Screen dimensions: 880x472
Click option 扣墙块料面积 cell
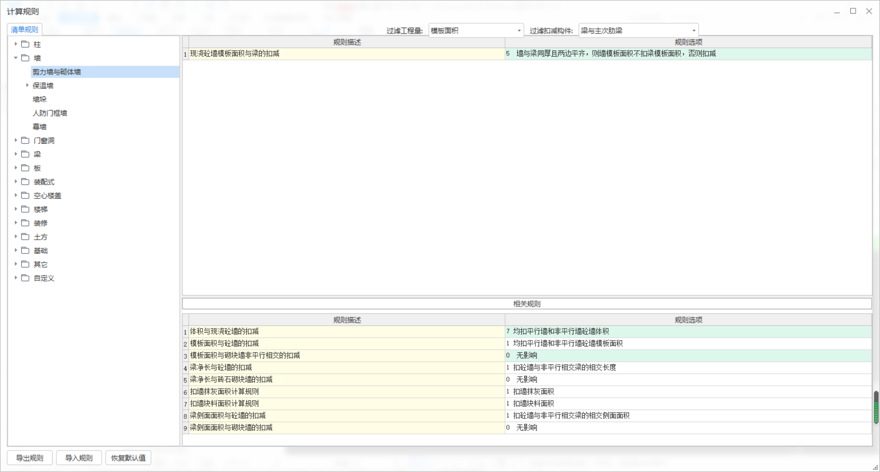pos(688,404)
